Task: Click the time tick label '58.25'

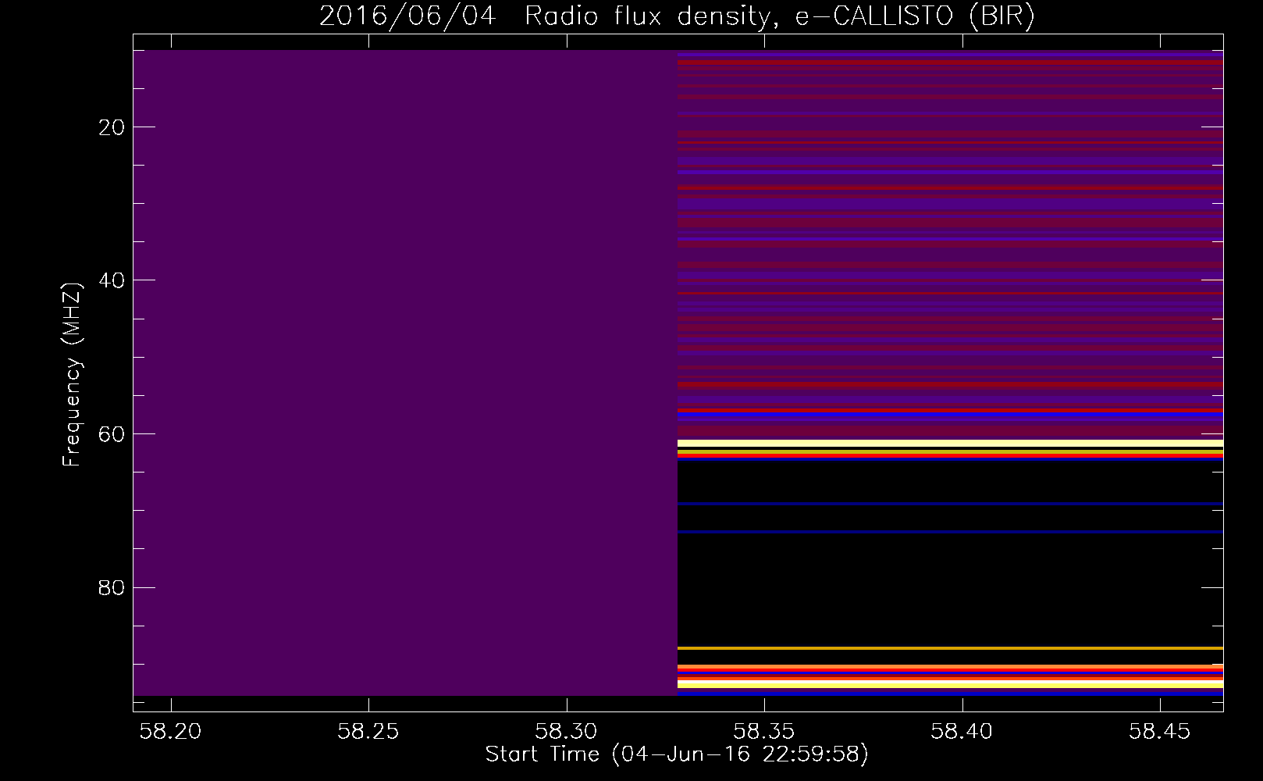Action: pyautogui.click(x=368, y=731)
